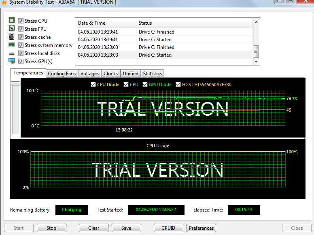Open Preferences
The width and height of the screenshot is (314, 235).
click(x=201, y=228)
